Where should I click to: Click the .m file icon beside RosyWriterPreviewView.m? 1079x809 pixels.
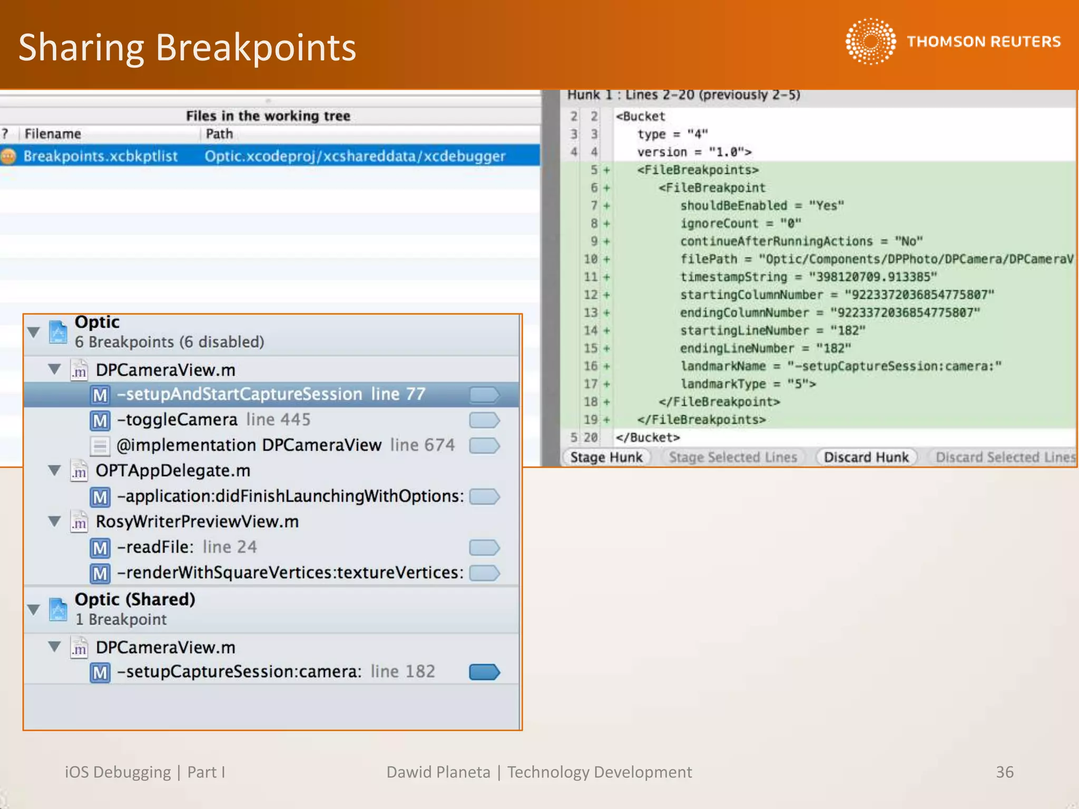[79, 522]
